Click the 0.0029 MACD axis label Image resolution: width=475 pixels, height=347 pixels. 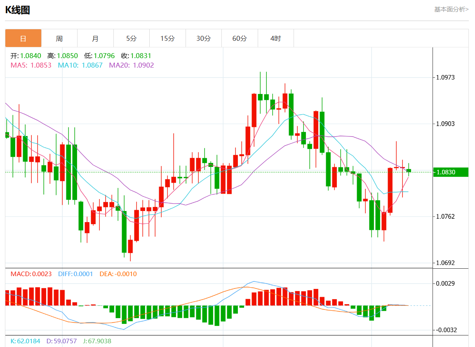tap(445, 284)
